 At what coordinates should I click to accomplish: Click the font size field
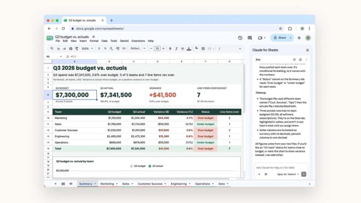157,49
